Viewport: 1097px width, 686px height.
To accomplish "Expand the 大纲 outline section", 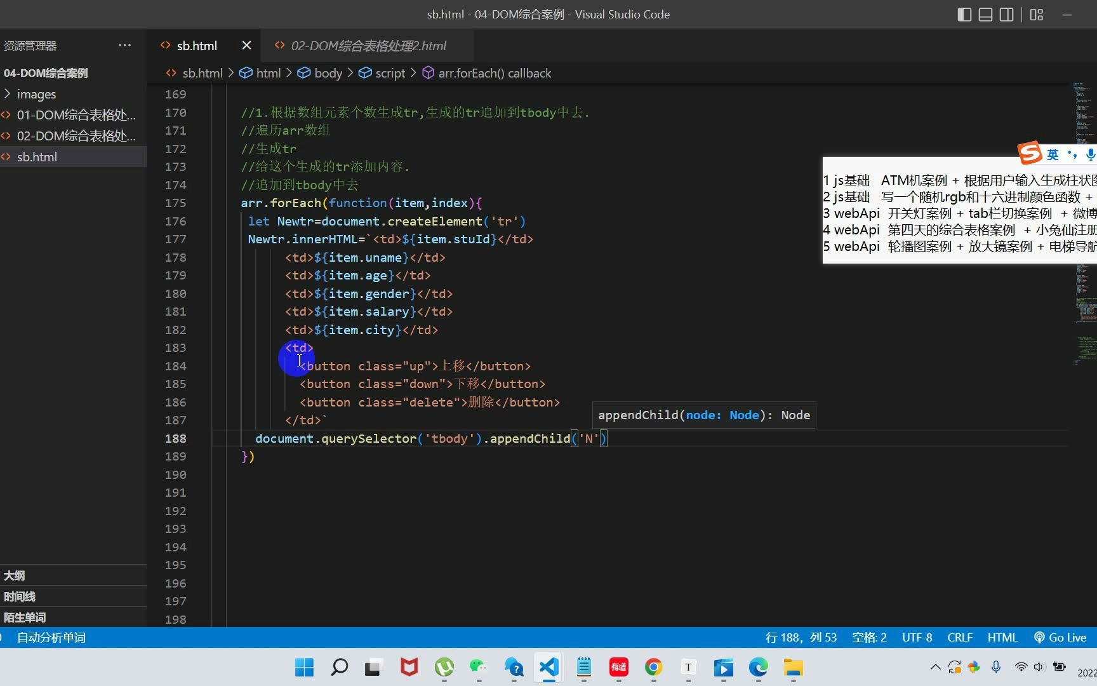I will 73,575.
